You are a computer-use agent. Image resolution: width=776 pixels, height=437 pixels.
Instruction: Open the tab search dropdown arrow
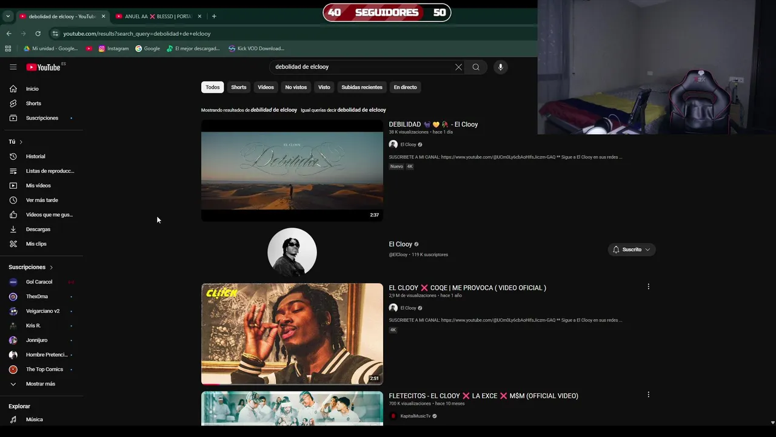click(x=8, y=16)
